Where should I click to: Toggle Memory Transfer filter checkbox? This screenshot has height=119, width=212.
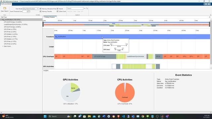[x=40, y=11]
